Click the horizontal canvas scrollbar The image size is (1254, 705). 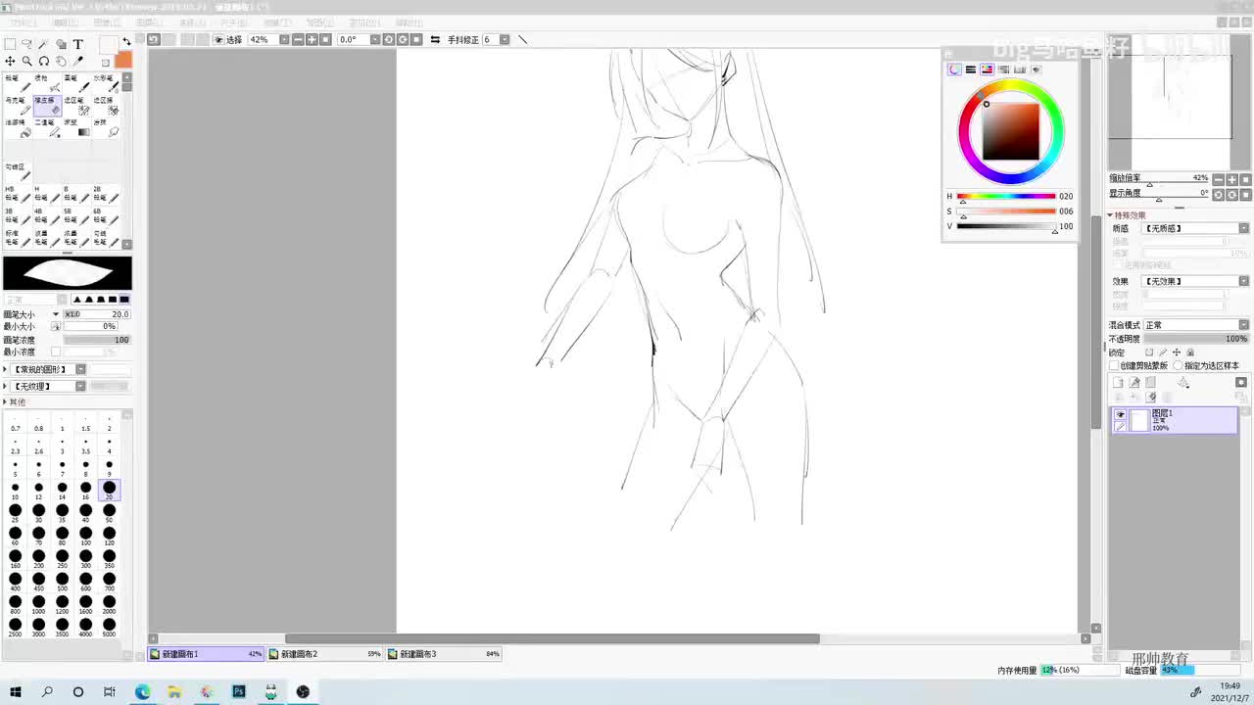(x=552, y=639)
